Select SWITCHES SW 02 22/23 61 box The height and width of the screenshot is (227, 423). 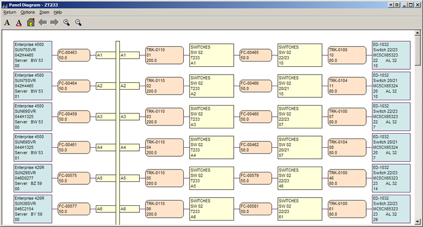[x=300, y=209]
